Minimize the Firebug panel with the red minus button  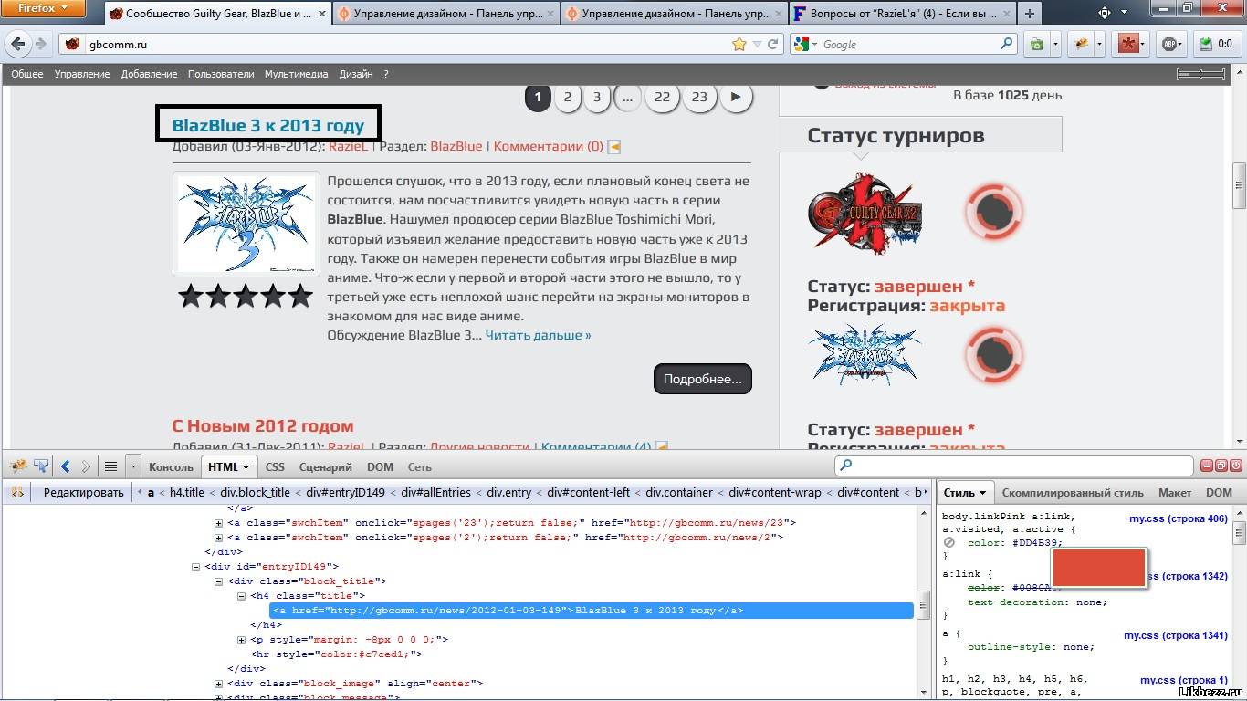1207,466
